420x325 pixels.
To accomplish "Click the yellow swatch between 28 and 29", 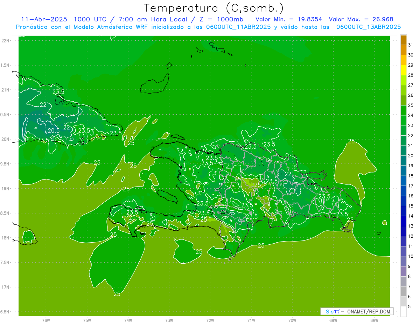I will pyautogui.click(x=404, y=70).
